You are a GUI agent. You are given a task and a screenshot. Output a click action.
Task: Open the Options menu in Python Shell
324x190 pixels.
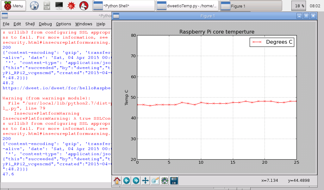tap(63, 24)
